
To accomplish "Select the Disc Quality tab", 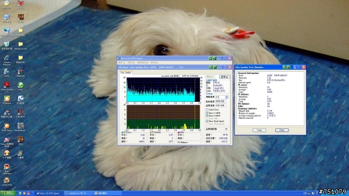I will [126, 72].
